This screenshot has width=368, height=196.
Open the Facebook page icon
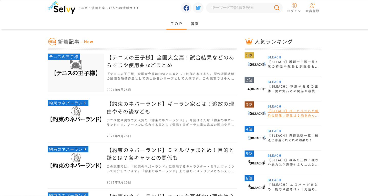point(186,8)
